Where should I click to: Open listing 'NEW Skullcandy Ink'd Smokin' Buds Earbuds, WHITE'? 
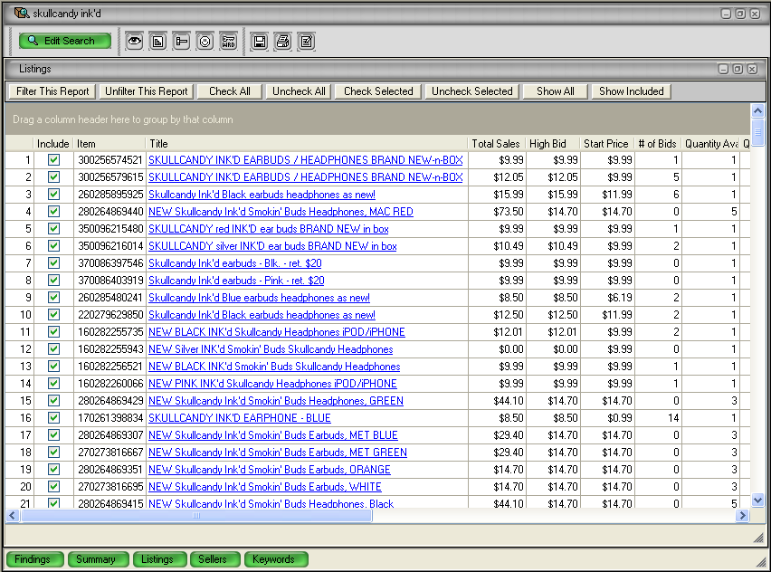point(265,487)
